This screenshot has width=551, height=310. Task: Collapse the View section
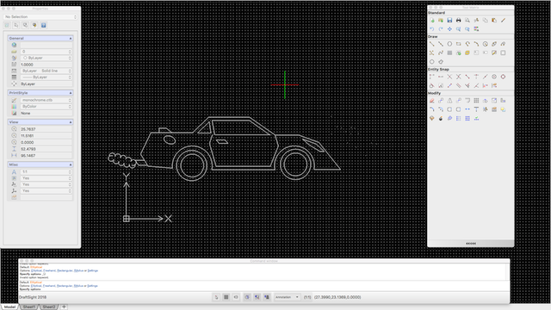[x=71, y=122]
